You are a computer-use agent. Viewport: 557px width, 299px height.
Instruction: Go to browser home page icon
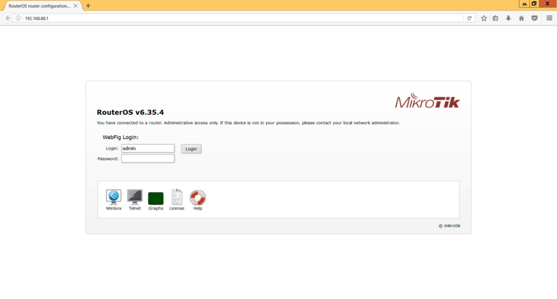(x=522, y=18)
